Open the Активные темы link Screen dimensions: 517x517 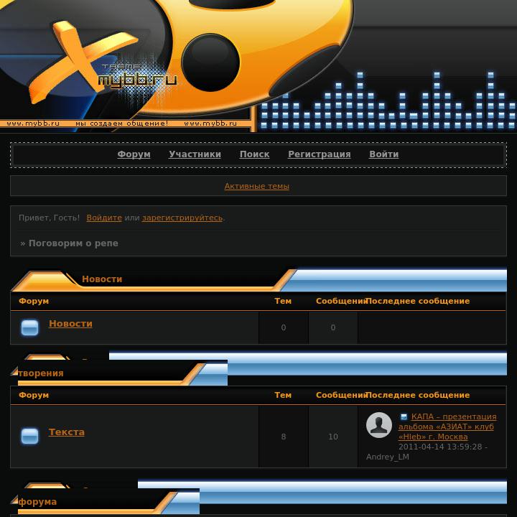(x=257, y=186)
